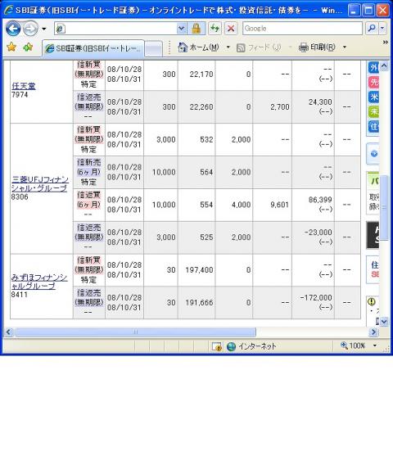Viewport: 393px width, 456px height.
Task: Click the フィード feeds icon
Action: (x=241, y=47)
